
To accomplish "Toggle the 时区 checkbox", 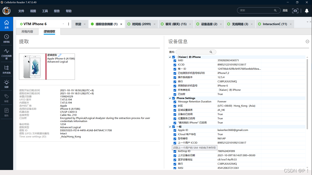I will [x=175, y=106].
